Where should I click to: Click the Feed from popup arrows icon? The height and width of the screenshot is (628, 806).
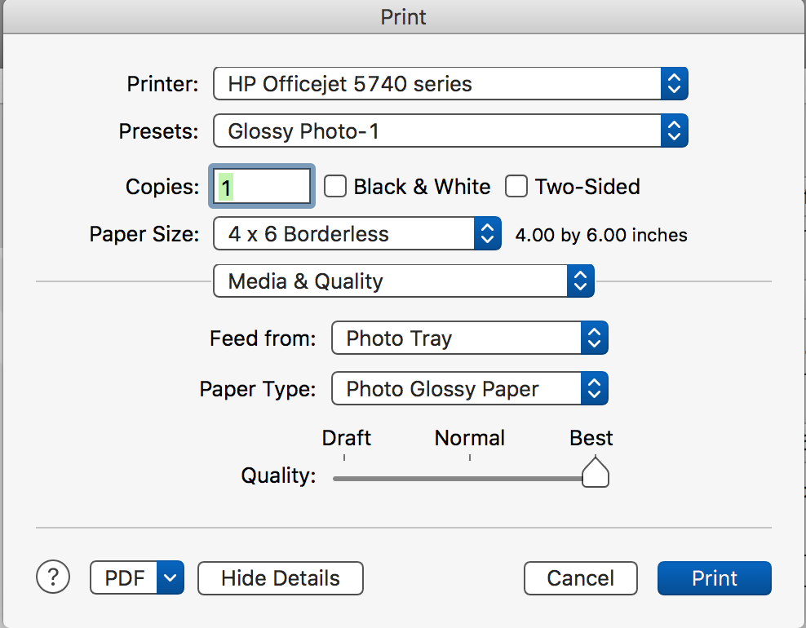pyautogui.click(x=594, y=338)
